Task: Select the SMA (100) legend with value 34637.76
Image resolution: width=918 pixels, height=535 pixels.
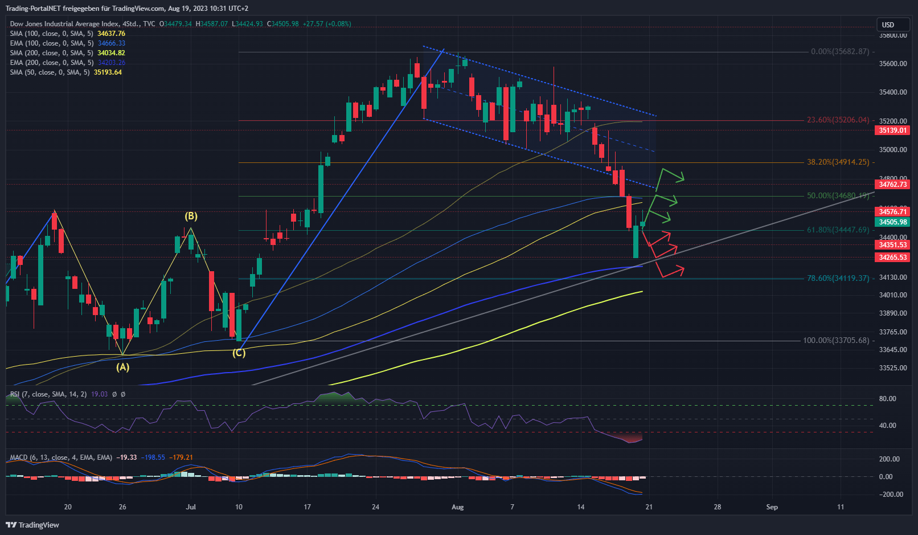Action: [x=67, y=34]
